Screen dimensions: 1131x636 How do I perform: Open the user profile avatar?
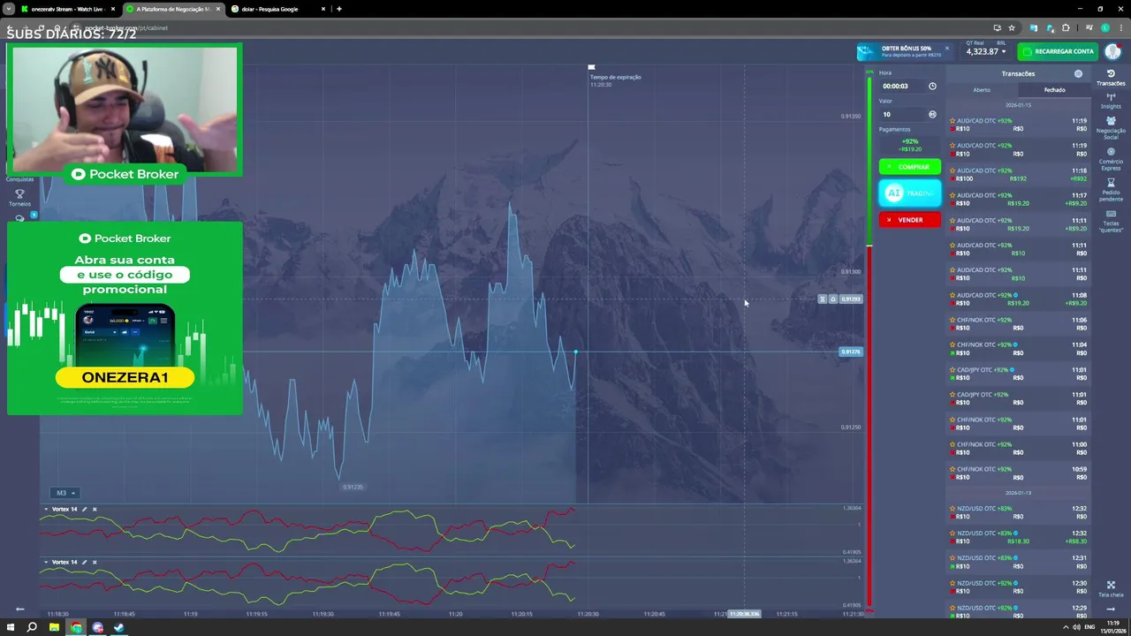(1112, 51)
